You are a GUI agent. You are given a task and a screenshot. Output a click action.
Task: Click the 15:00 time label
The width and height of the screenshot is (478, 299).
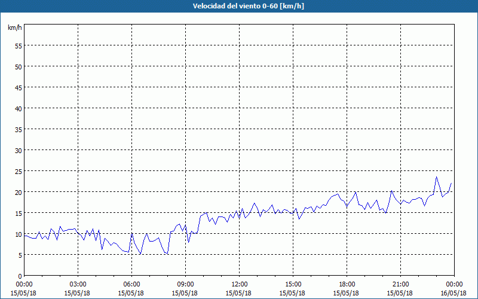pyautogui.click(x=293, y=285)
